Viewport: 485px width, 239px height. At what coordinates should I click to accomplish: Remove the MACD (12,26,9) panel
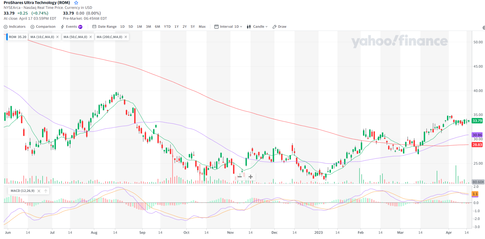(x=39, y=191)
